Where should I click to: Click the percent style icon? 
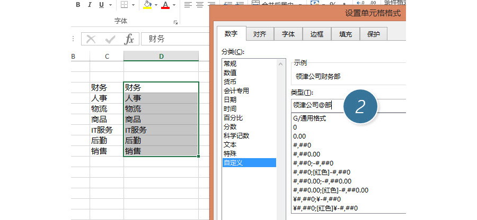332,4
